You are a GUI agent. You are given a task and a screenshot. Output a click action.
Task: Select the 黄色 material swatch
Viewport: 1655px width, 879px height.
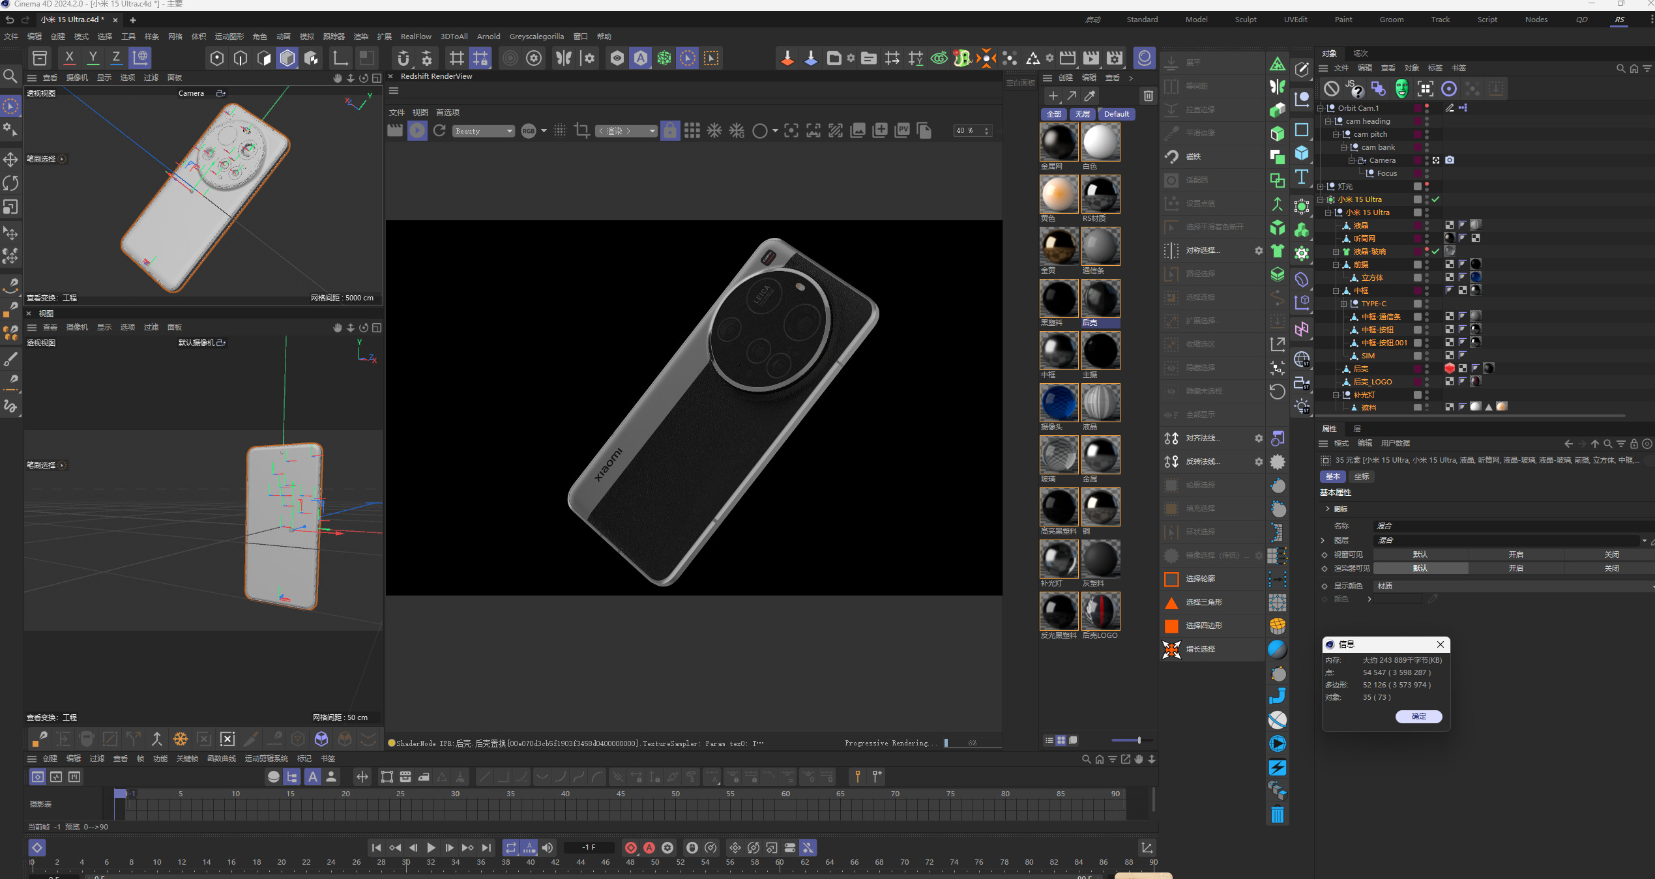pos(1059,194)
